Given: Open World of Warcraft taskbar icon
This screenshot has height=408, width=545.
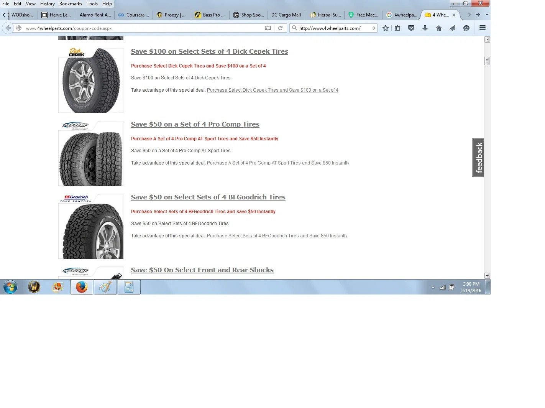Looking at the screenshot, I should [x=34, y=287].
